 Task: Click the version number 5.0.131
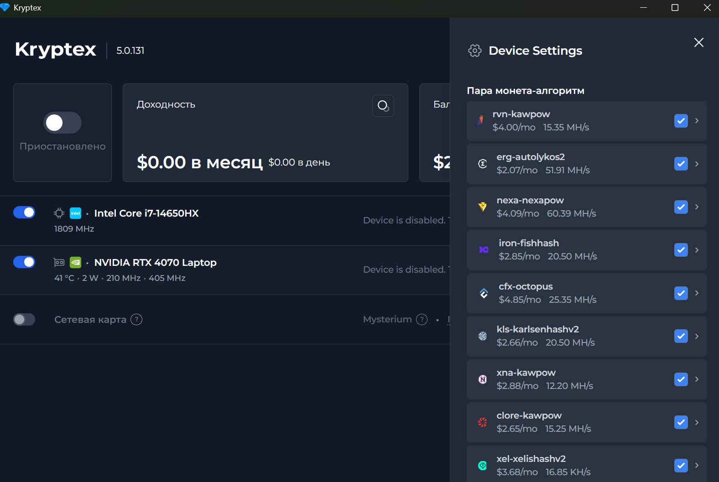coord(130,51)
